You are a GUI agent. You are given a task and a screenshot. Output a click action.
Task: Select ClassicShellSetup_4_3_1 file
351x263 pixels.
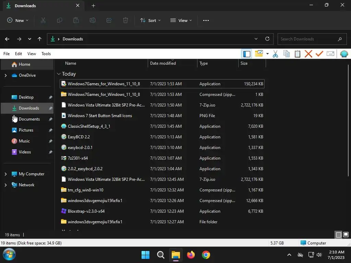click(162, 126)
